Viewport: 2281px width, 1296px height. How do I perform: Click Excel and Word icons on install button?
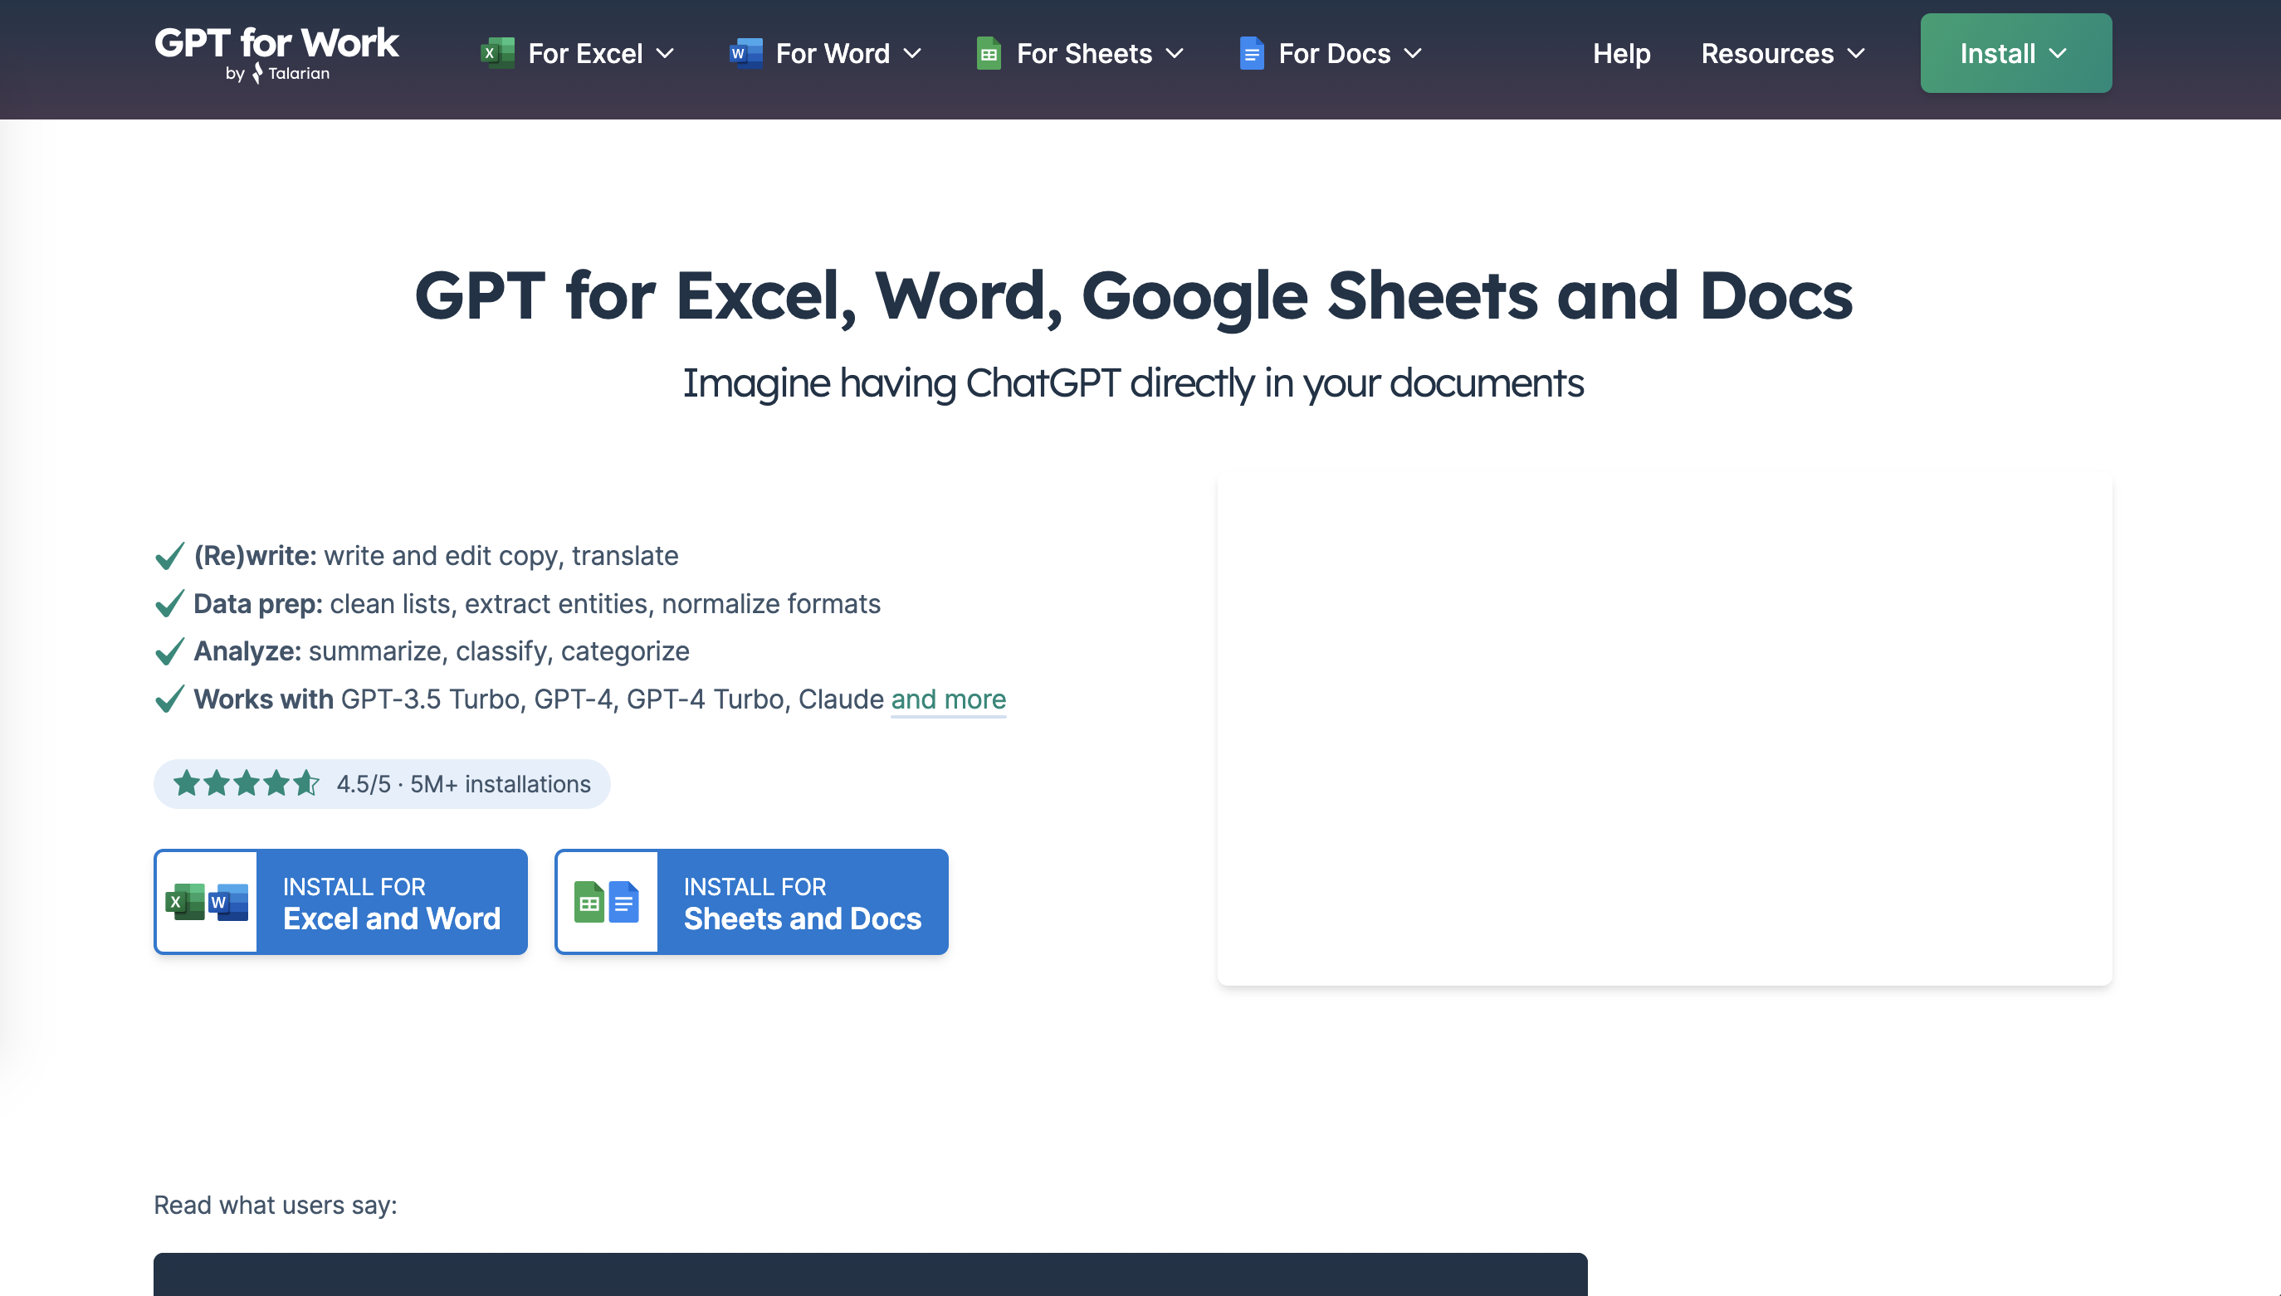pos(207,902)
